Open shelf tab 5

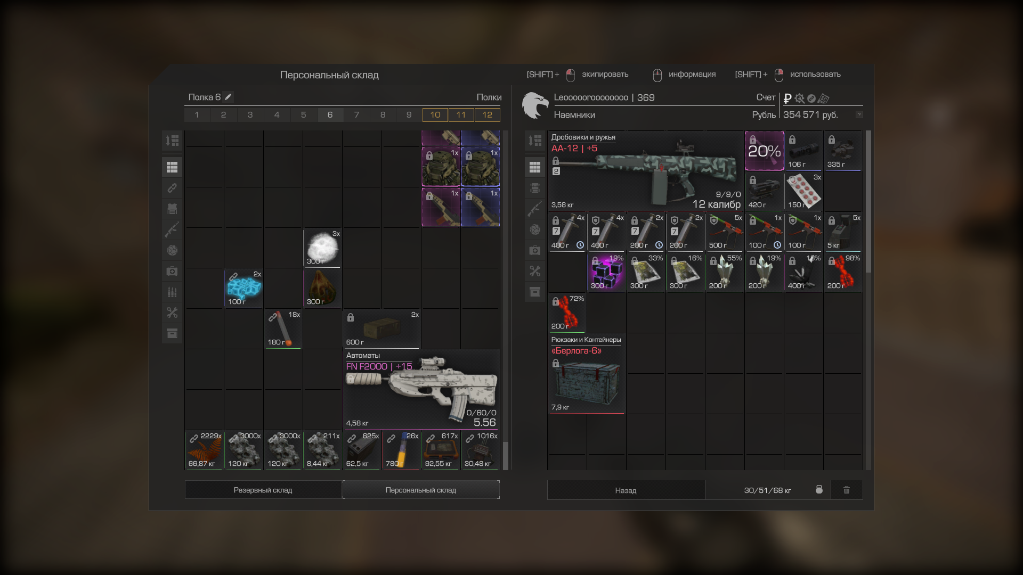click(x=303, y=114)
